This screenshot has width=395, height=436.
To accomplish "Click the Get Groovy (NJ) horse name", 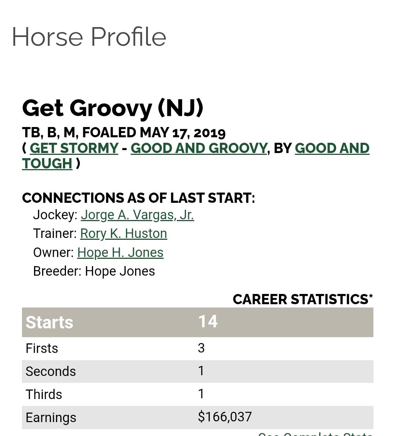I will [112, 108].
